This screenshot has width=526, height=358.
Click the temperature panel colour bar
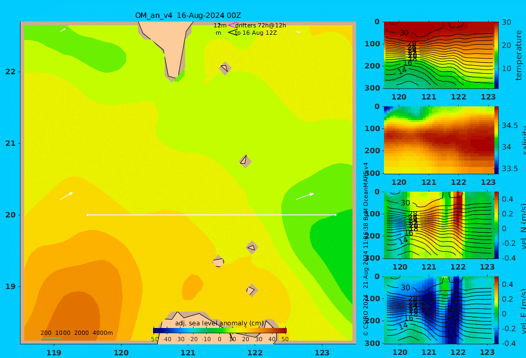(497, 55)
